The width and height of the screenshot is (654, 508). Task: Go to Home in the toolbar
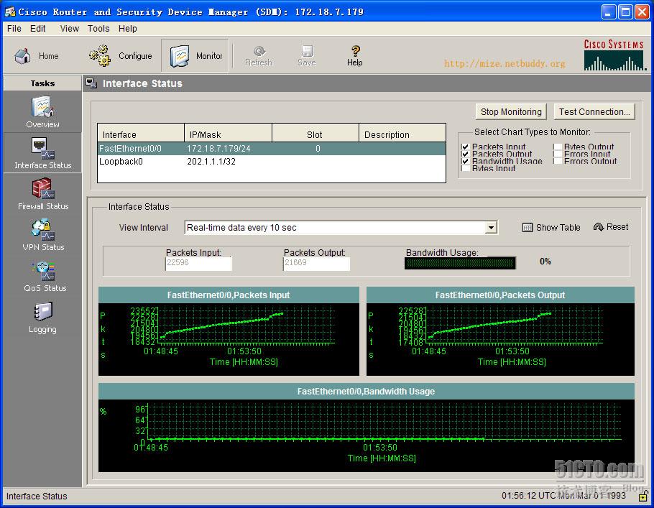point(36,56)
